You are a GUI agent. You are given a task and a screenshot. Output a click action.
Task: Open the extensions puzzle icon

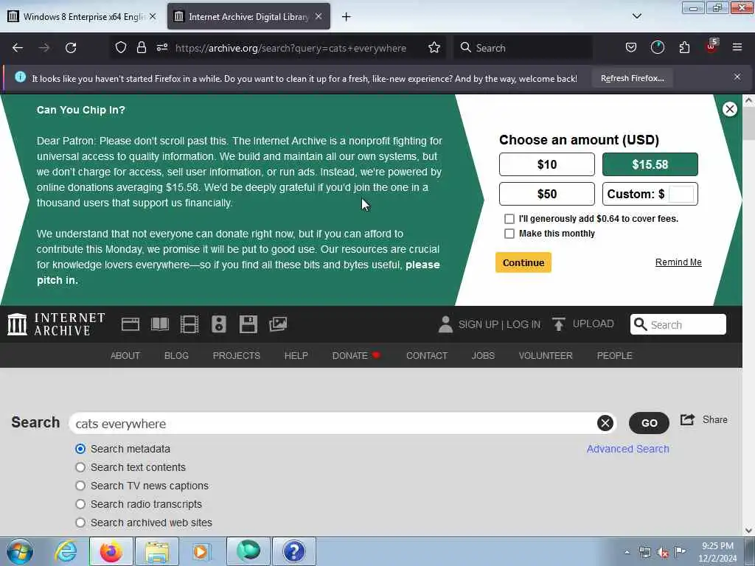coord(684,48)
